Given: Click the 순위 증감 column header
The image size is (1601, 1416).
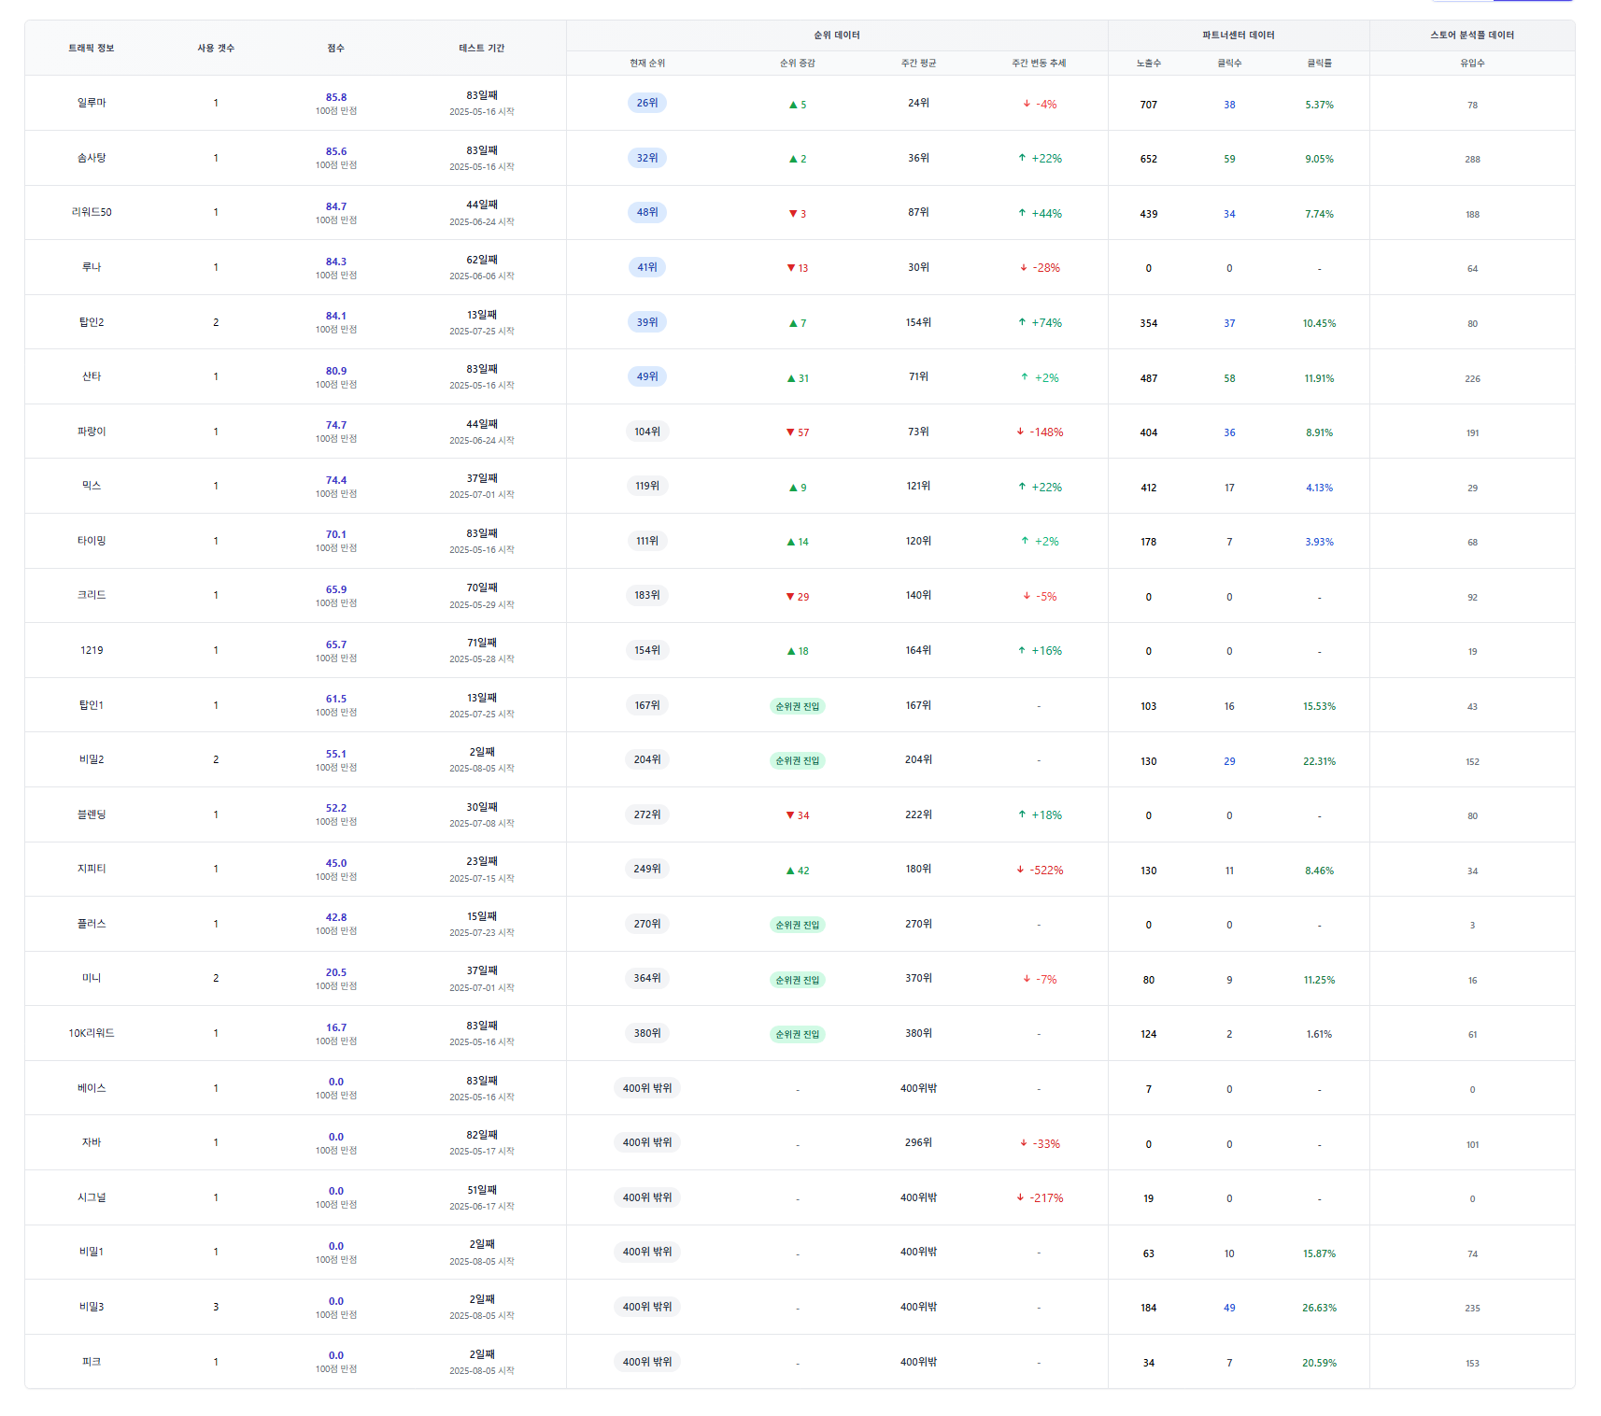Looking at the screenshot, I should coord(798,63).
